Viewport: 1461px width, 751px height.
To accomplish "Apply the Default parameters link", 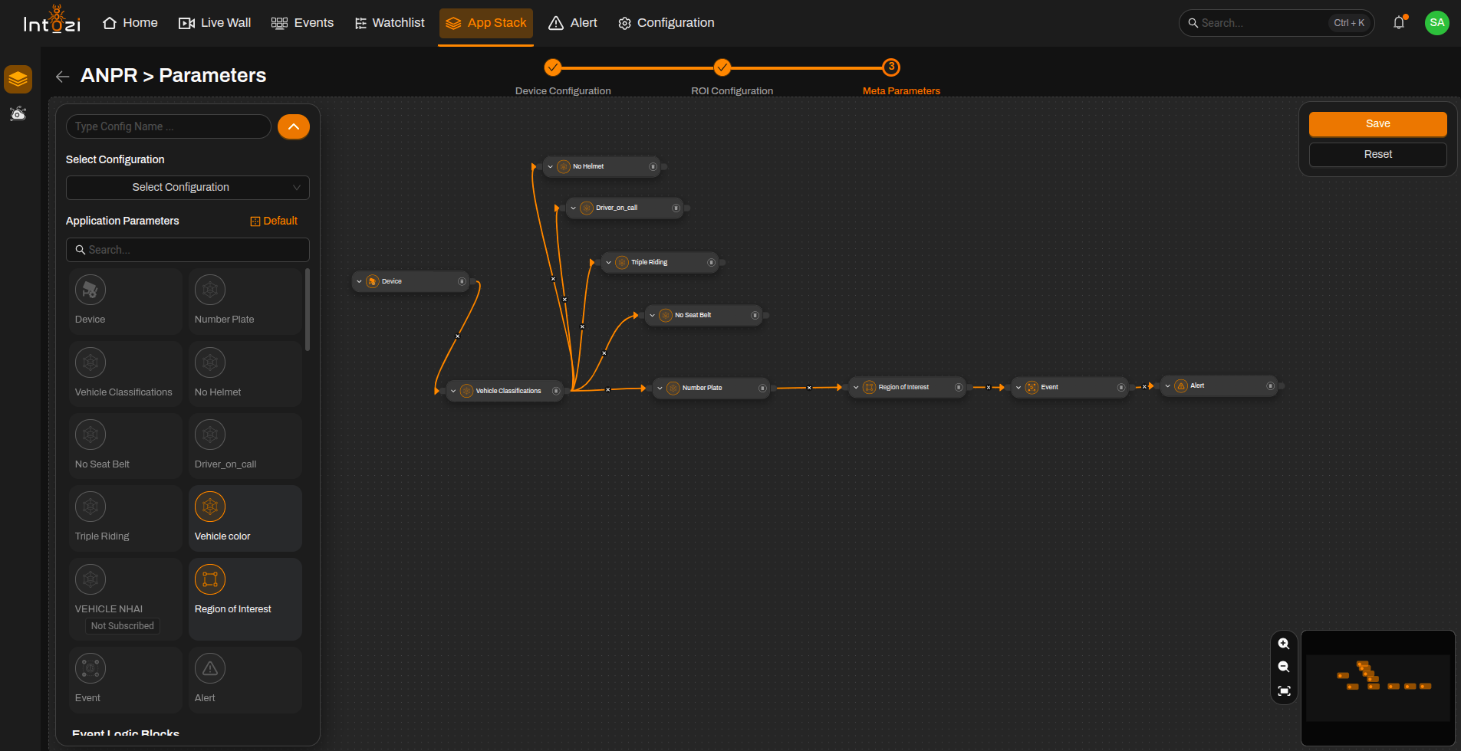I will [x=274, y=221].
